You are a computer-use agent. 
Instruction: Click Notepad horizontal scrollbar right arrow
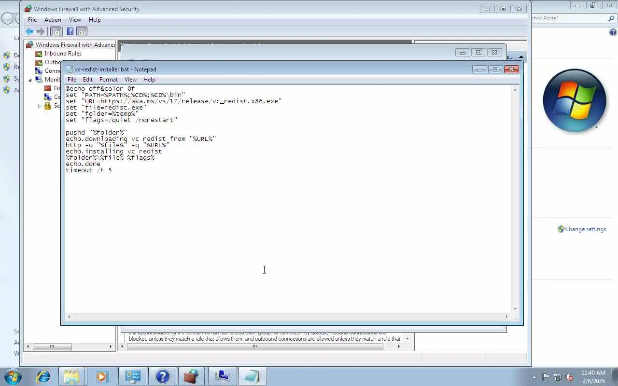[x=506, y=317]
